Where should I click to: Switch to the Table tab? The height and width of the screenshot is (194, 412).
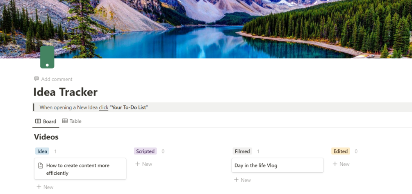click(72, 121)
